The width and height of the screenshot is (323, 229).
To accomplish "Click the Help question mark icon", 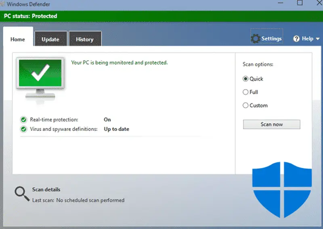I will pos(296,39).
